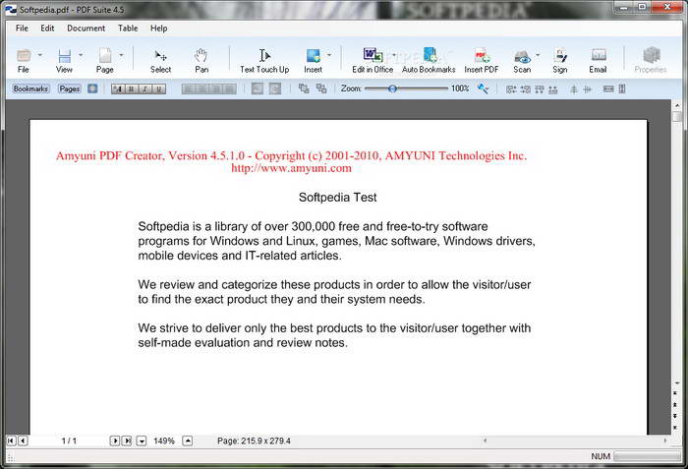The width and height of the screenshot is (688, 469).
Task: Click the NUM status bar indicator
Action: 601,456
